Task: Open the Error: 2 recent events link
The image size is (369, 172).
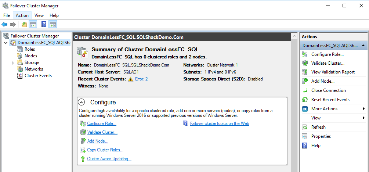Action: (x=141, y=79)
